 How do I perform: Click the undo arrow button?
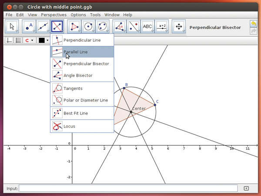tap(253, 23)
